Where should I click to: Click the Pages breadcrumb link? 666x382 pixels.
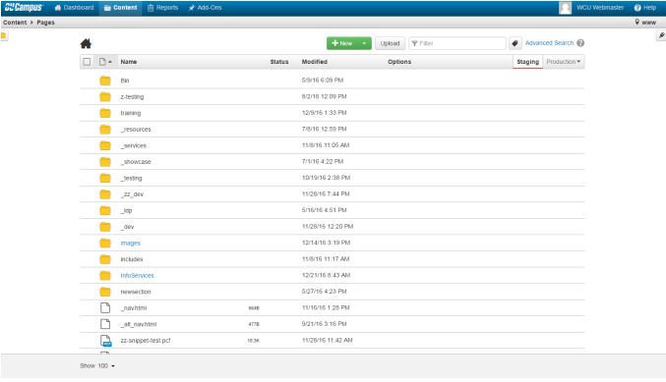(x=45, y=23)
